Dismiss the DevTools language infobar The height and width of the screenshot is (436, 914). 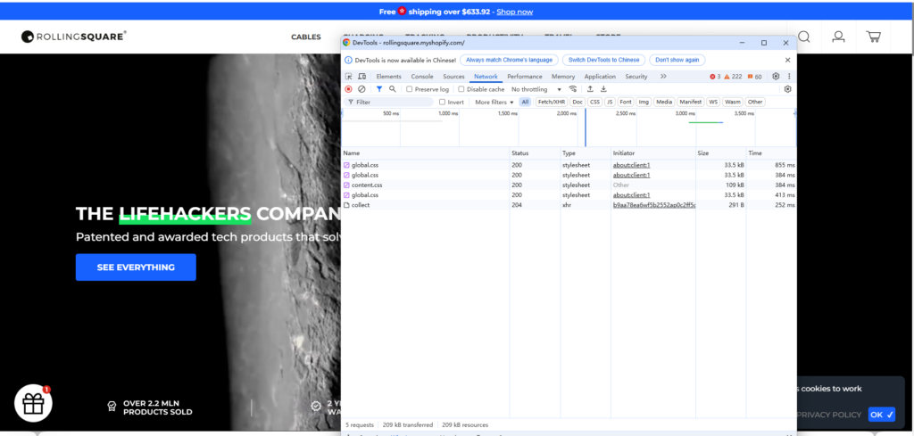(787, 60)
